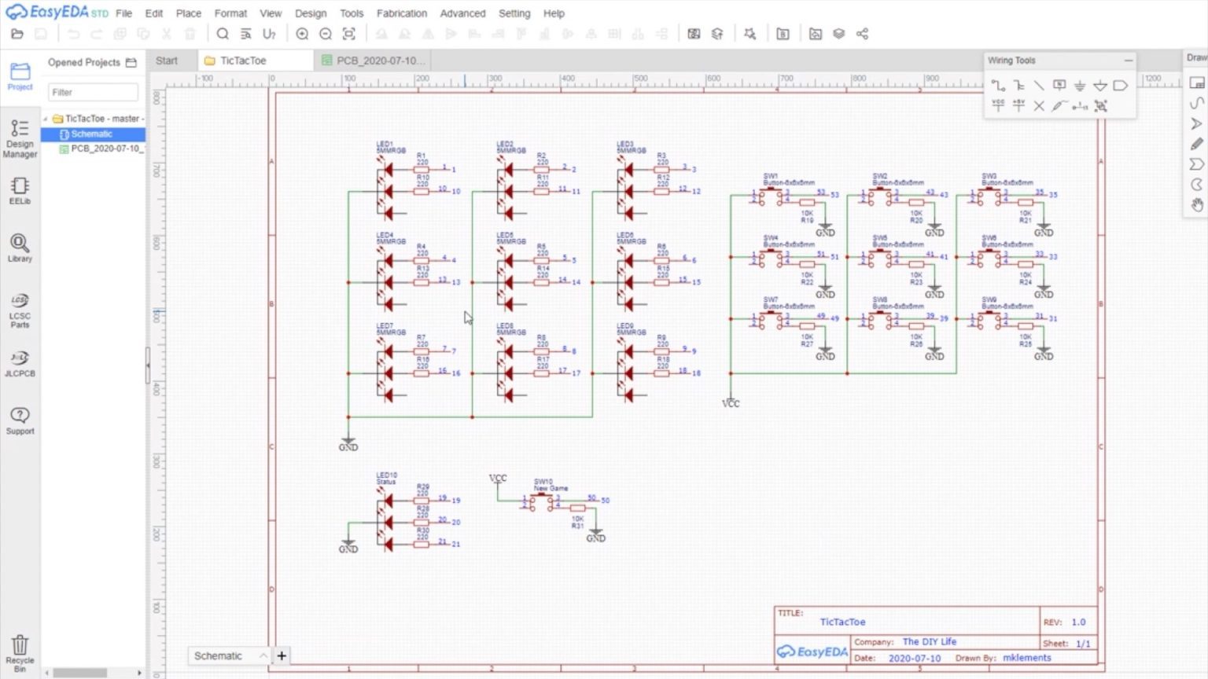The image size is (1208, 679).
Task: Zoom in using the magnifier plus icon
Action: pos(302,34)
